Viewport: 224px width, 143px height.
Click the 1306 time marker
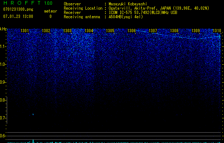(x=131, y=31)
